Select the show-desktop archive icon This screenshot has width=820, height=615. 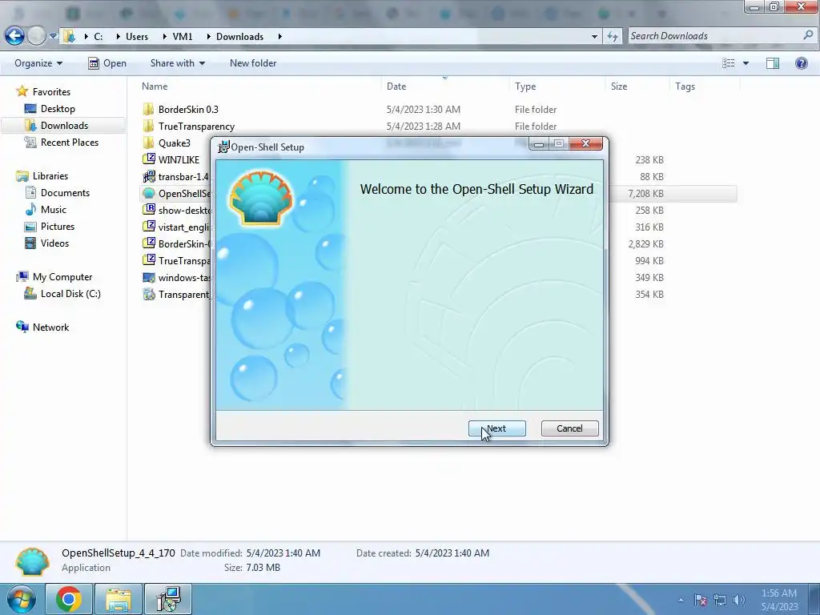[x=148, y=210]
